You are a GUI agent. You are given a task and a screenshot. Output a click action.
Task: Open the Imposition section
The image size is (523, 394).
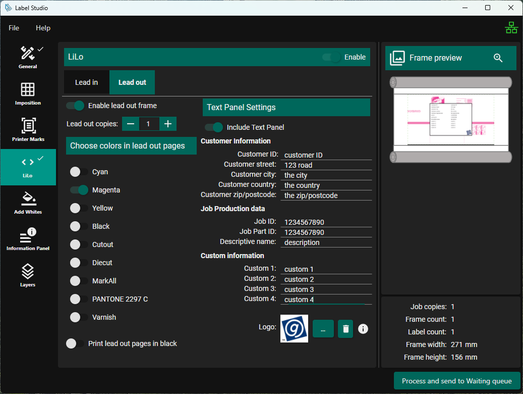click(x=28, y=94)
